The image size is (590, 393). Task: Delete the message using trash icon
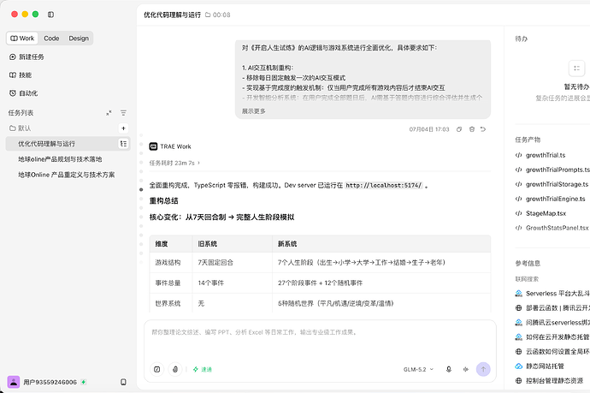[x=472, y=129]
